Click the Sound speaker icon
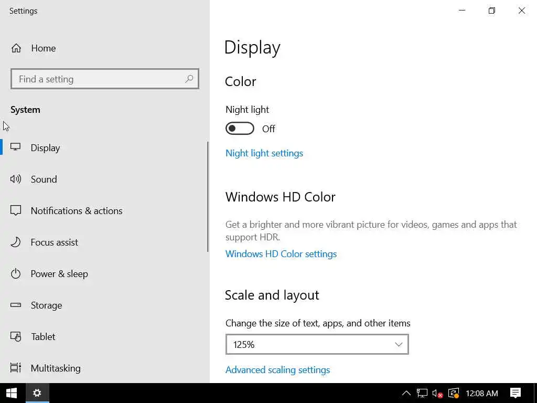537x403 pixels. 15,179
